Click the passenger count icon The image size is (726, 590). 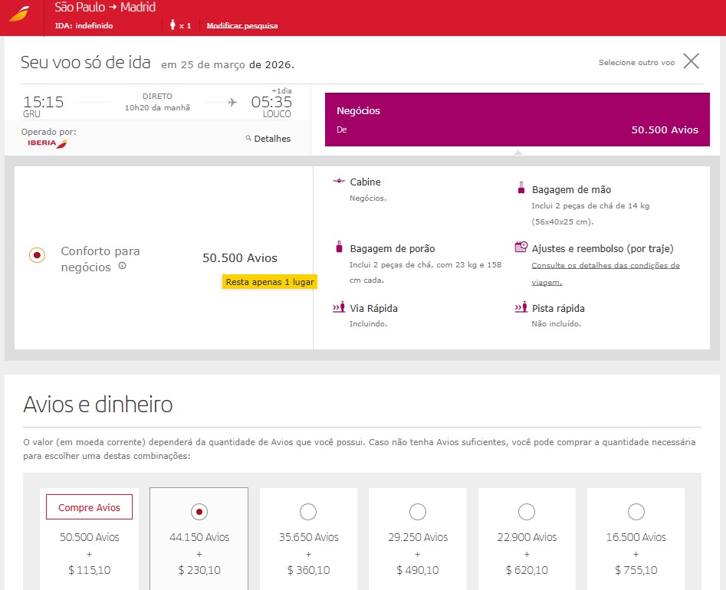pos(172,25)
